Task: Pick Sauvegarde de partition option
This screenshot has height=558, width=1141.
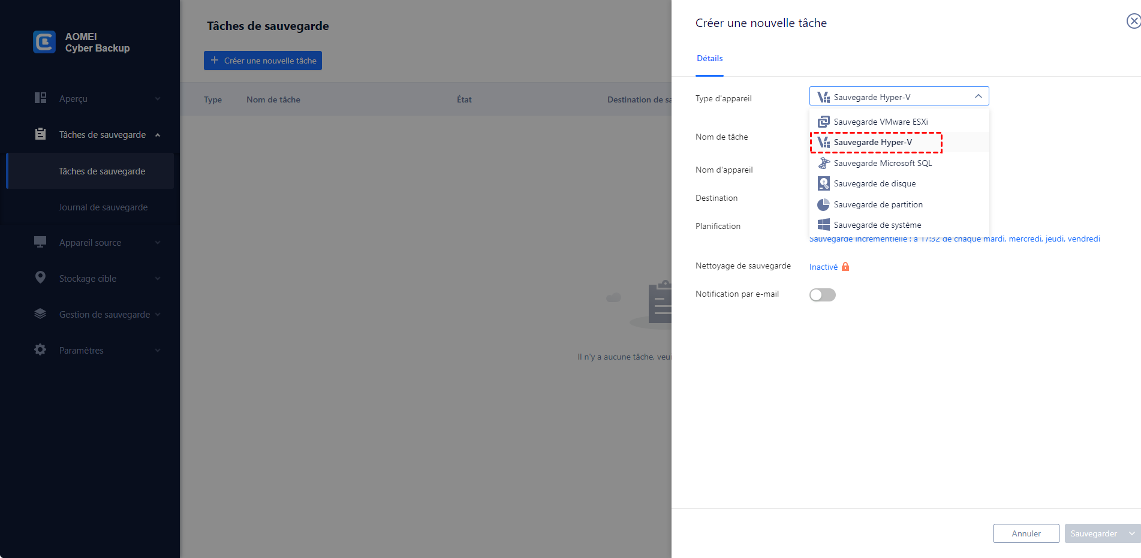Action: point(899,204)
